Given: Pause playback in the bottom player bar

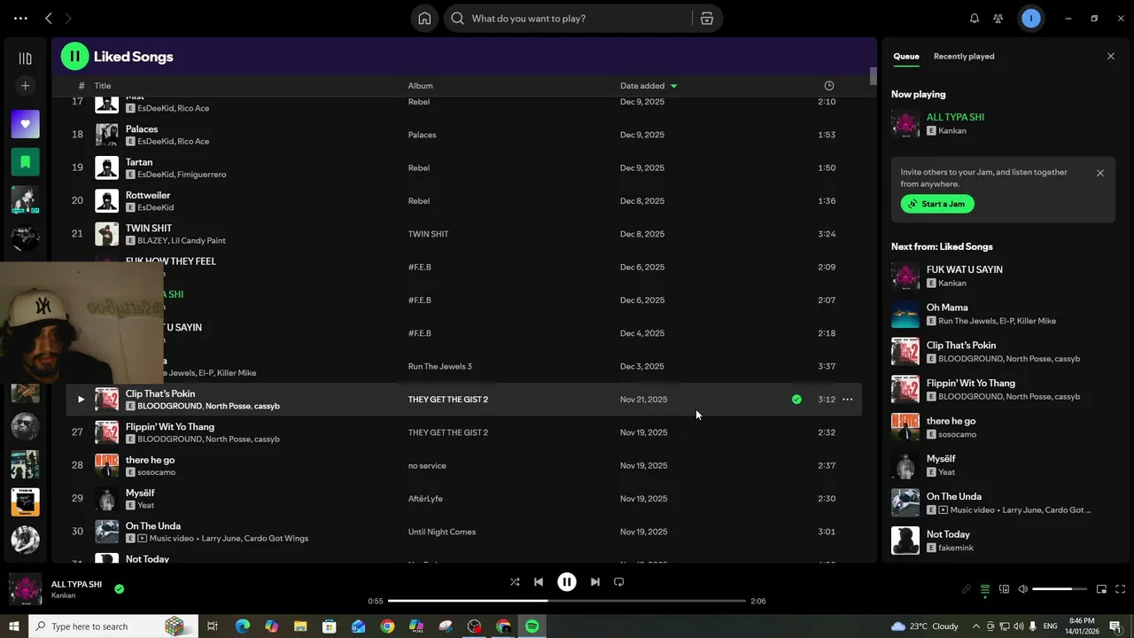Looking at the screenshot, I should pos(567,582).
